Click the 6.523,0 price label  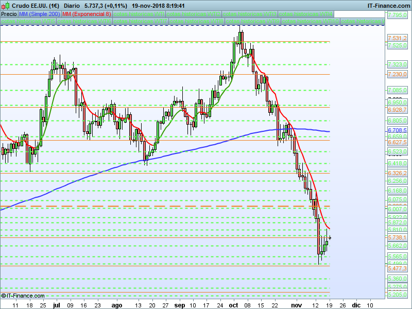[397, 151]
